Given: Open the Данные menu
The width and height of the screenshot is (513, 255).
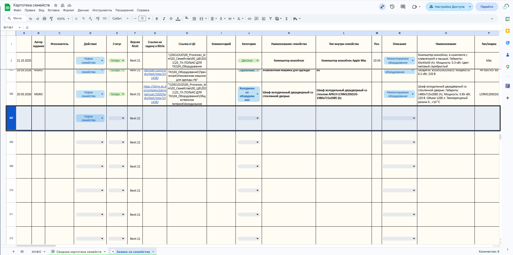Looking at the screenshot, I should 83,10.
